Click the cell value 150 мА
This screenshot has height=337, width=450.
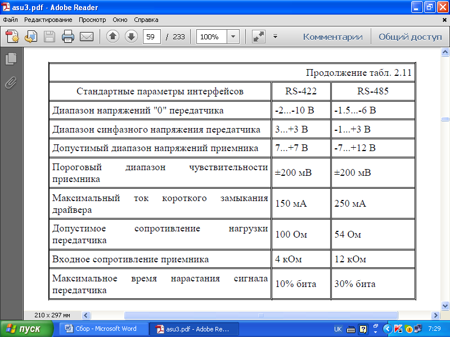click(291, 203)
